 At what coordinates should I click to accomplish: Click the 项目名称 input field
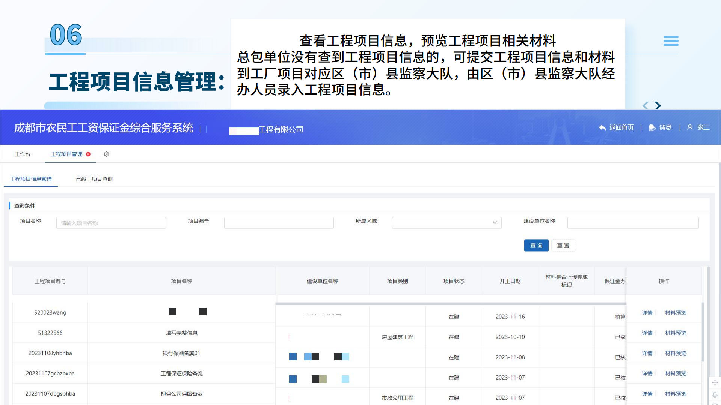click(x=111, y=223)
